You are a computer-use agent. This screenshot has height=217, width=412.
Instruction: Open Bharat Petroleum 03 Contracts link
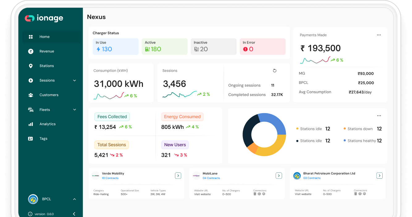tap(312, 178)
